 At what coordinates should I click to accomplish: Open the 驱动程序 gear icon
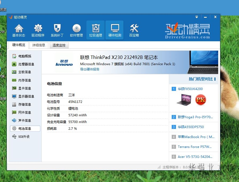click(38, 30)
